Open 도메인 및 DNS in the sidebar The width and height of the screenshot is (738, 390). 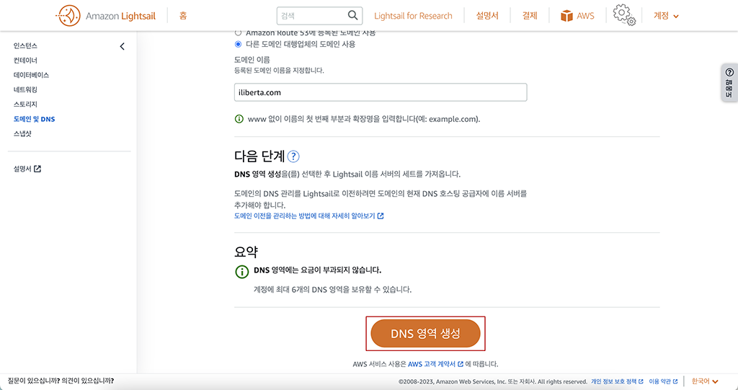coord(35,119)
